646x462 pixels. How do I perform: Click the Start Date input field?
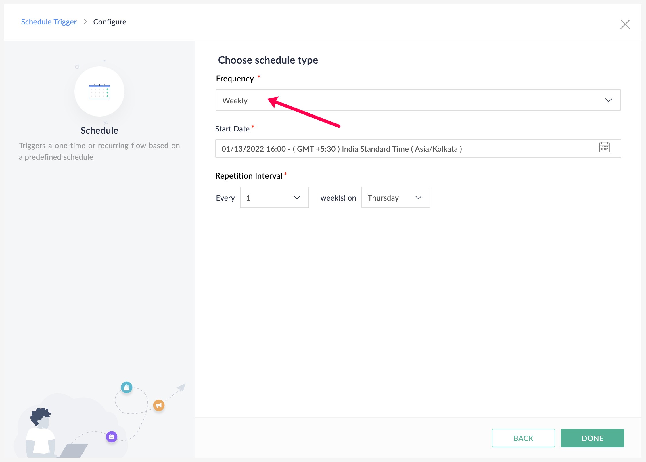[x=402, y=148]
